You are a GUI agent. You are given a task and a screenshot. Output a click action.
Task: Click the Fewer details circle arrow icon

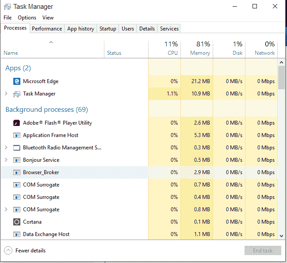tap(8, 251)
